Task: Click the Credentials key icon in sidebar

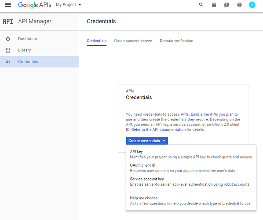Action: pyautogui.click(x=8, y=62)
